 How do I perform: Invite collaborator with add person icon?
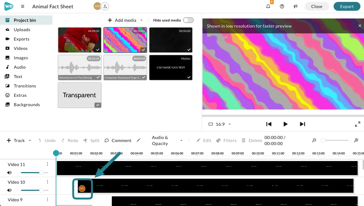[x=105, y=6]
